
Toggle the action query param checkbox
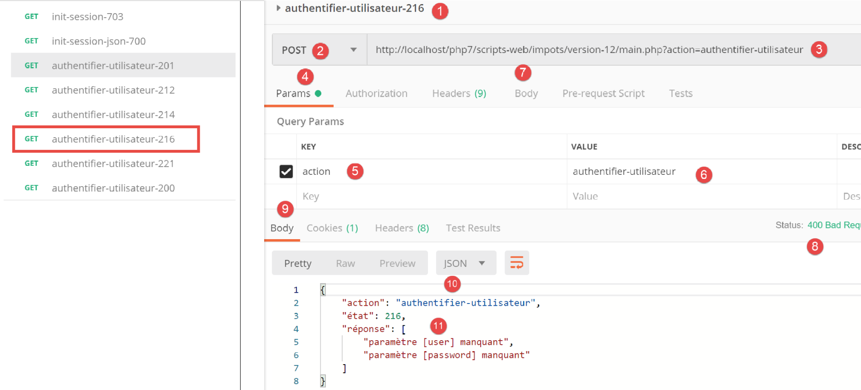click(286, 171)
